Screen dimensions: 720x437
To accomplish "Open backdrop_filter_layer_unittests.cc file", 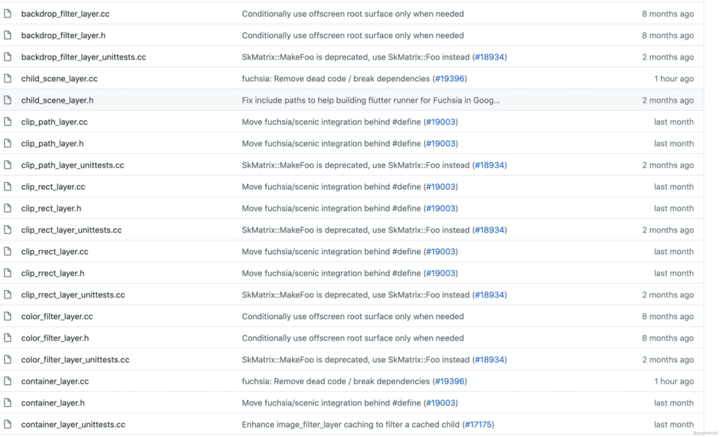I will coord(83,57).
